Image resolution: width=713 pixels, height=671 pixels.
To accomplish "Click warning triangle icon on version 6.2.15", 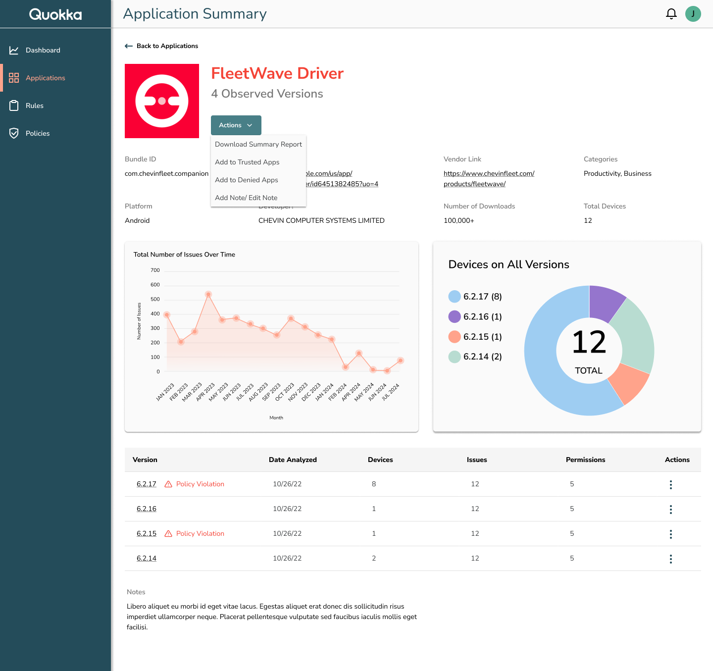I will [168, 533].
